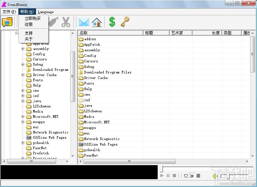257x187 pixels.
Task: Select L2Schemas folder in file list
Action: click(93, 111)
